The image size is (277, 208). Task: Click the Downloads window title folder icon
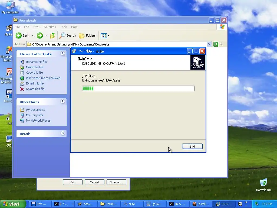[x=15, y=20]
